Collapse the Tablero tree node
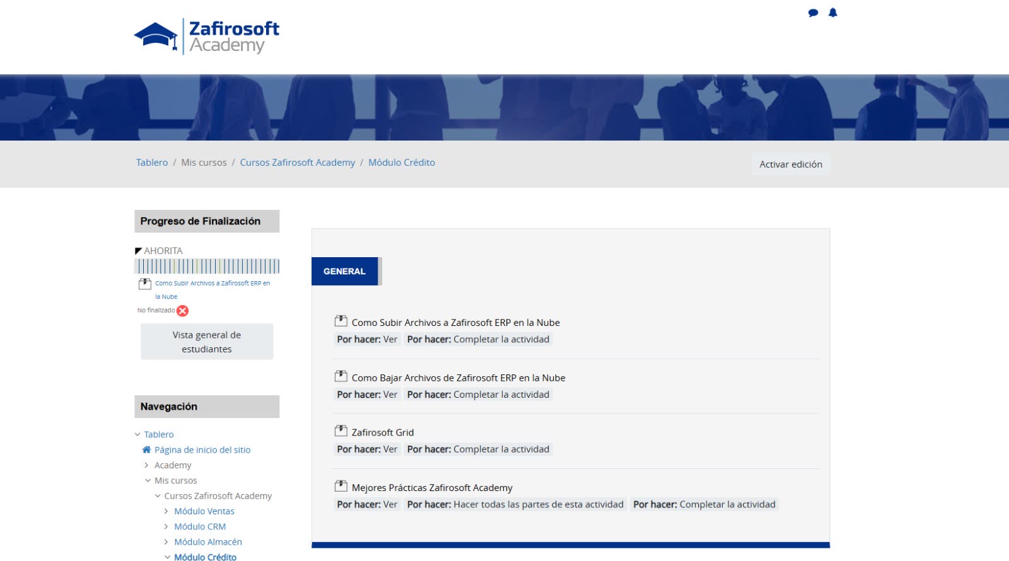This screenshot has width=1009, height=561. click(x=137, y=434)
